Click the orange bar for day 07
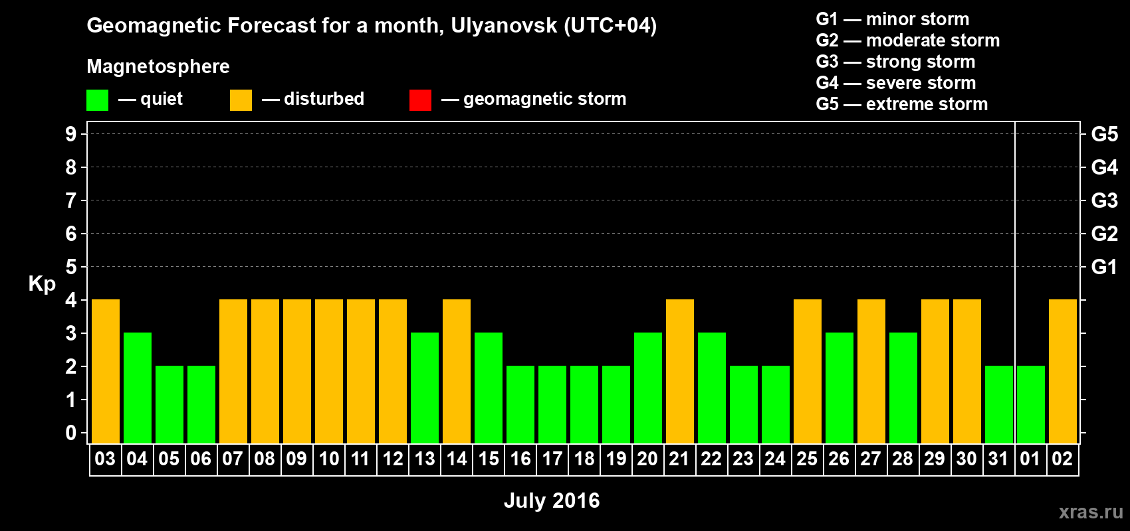The height and width of the screenshot is (531, 1130). click(x=233, y=372)
